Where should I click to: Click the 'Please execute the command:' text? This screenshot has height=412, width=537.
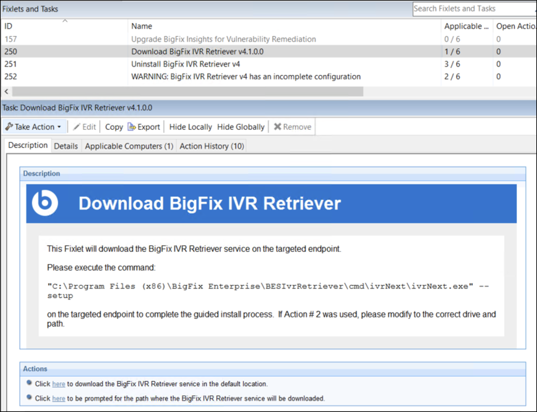101,267
